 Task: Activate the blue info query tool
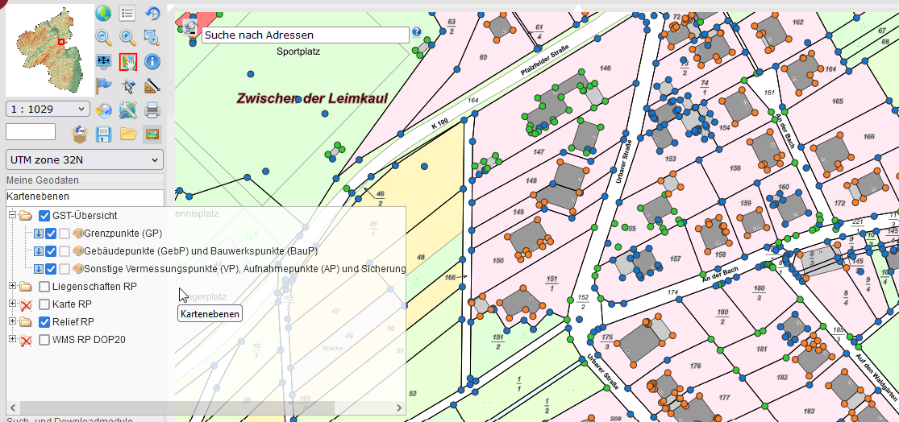152,61
